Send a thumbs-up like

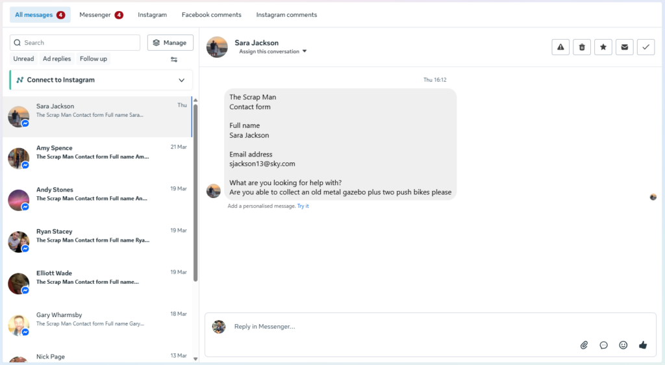(643, 345)
